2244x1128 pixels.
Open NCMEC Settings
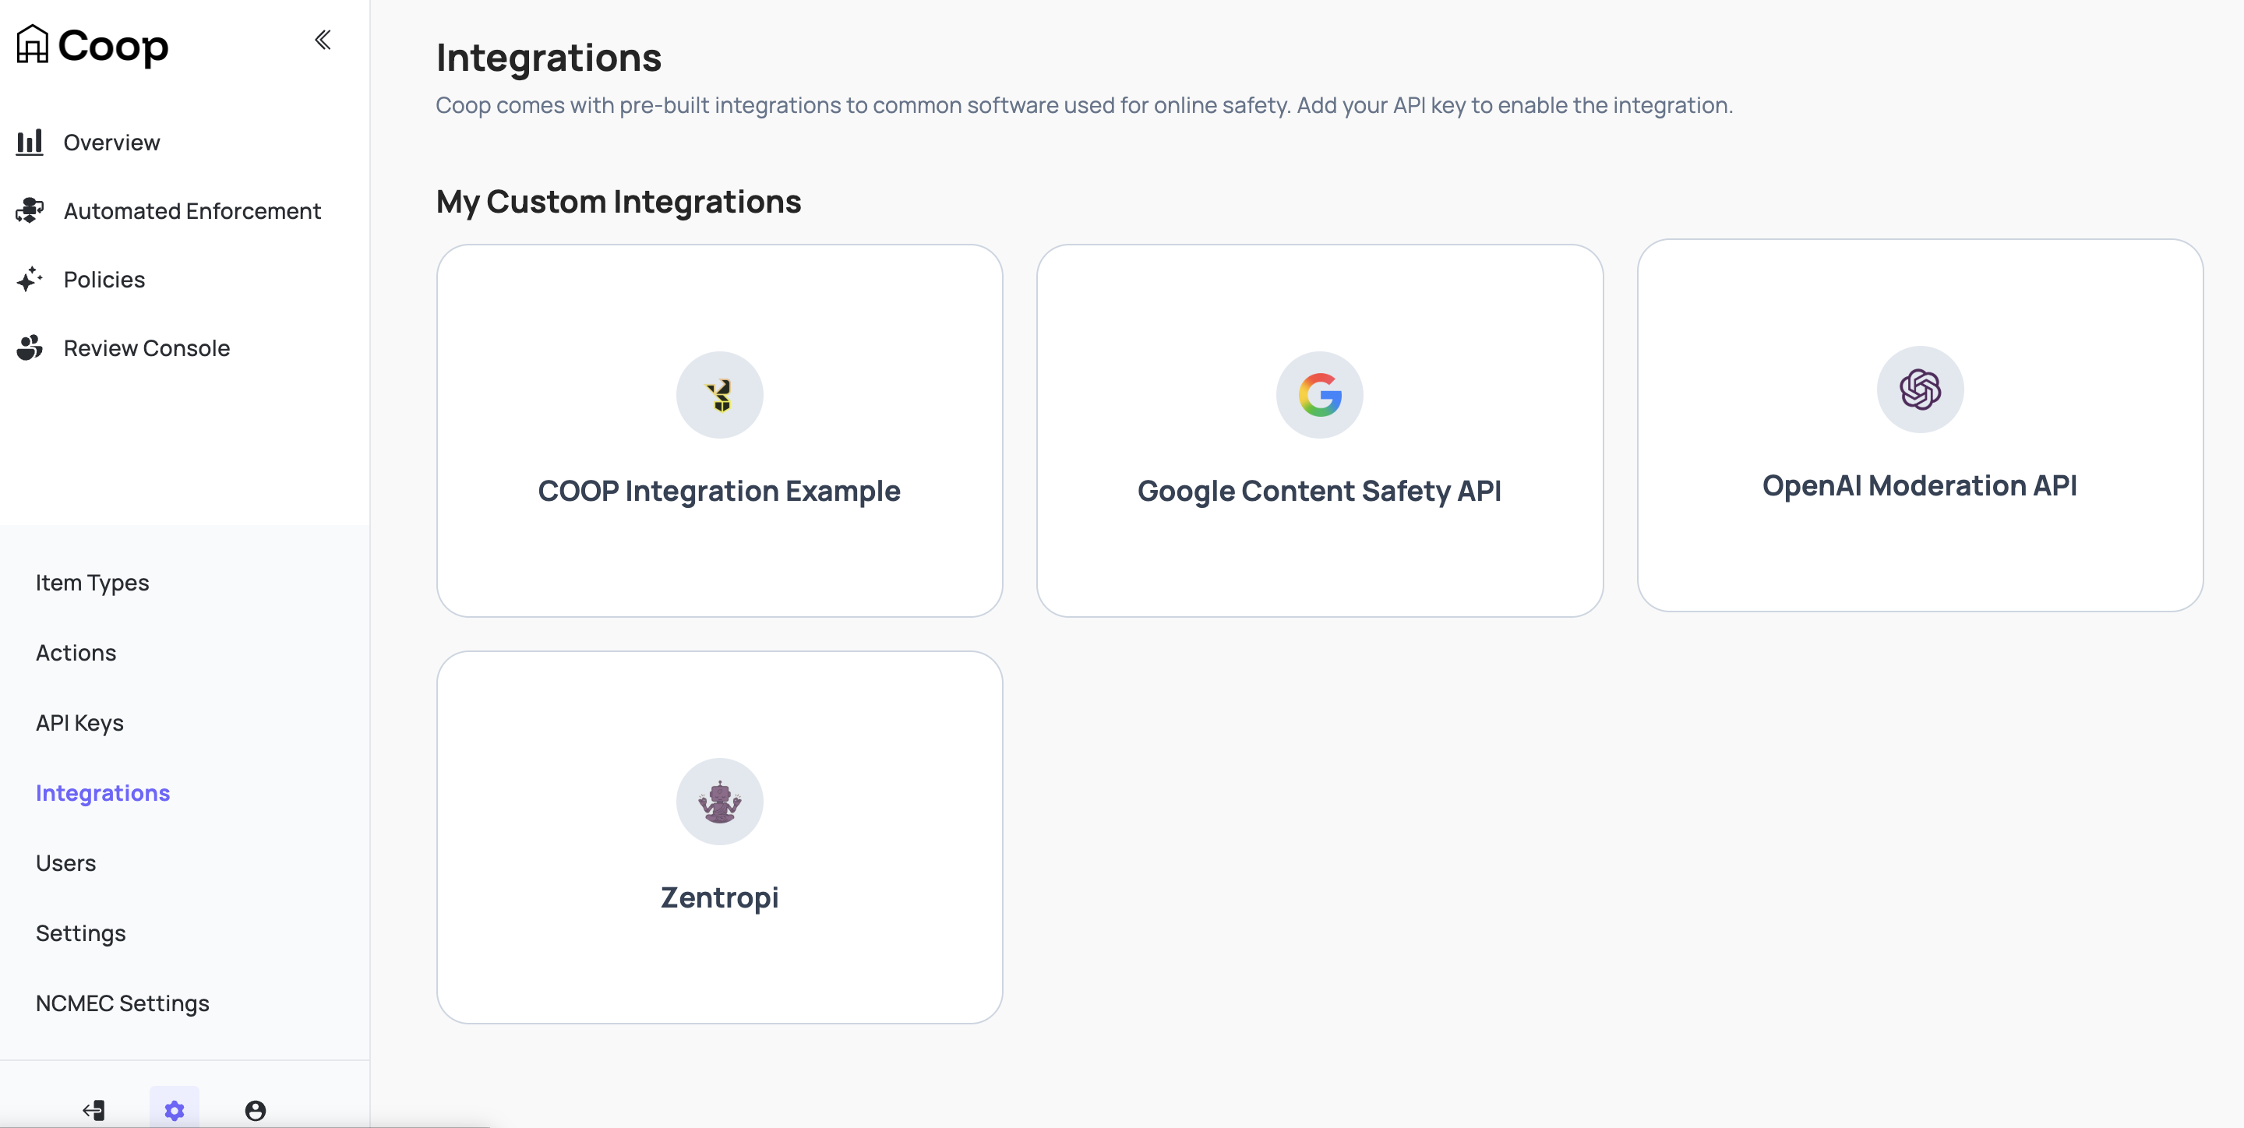pos(122,1003)
